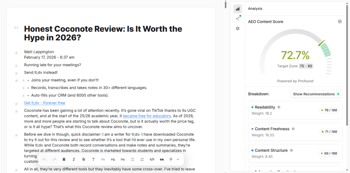Open the settings gear in sidebar
This screenshot has height=173, width=350.
[x=238, y=29]
